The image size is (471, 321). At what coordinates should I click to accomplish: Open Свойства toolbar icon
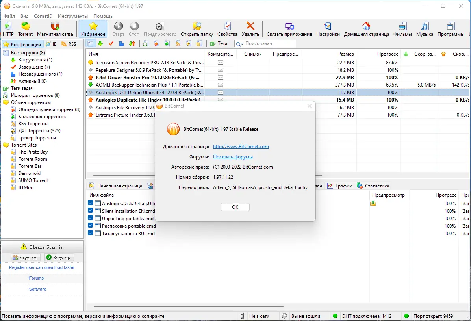(227, 26)
